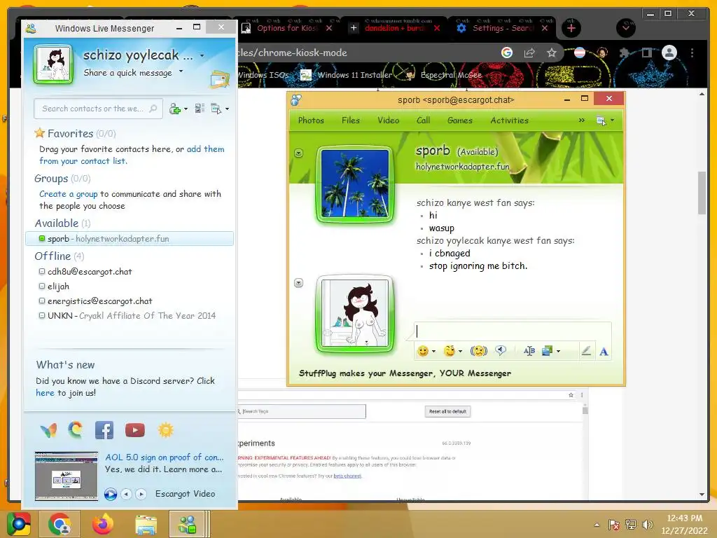Open the Video menu in chat window
This screenshot has width=717, height=538.
click(x=388, y=120)
